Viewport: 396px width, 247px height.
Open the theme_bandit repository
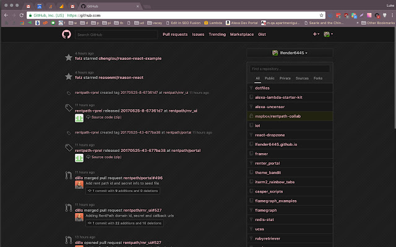point(268,173)
